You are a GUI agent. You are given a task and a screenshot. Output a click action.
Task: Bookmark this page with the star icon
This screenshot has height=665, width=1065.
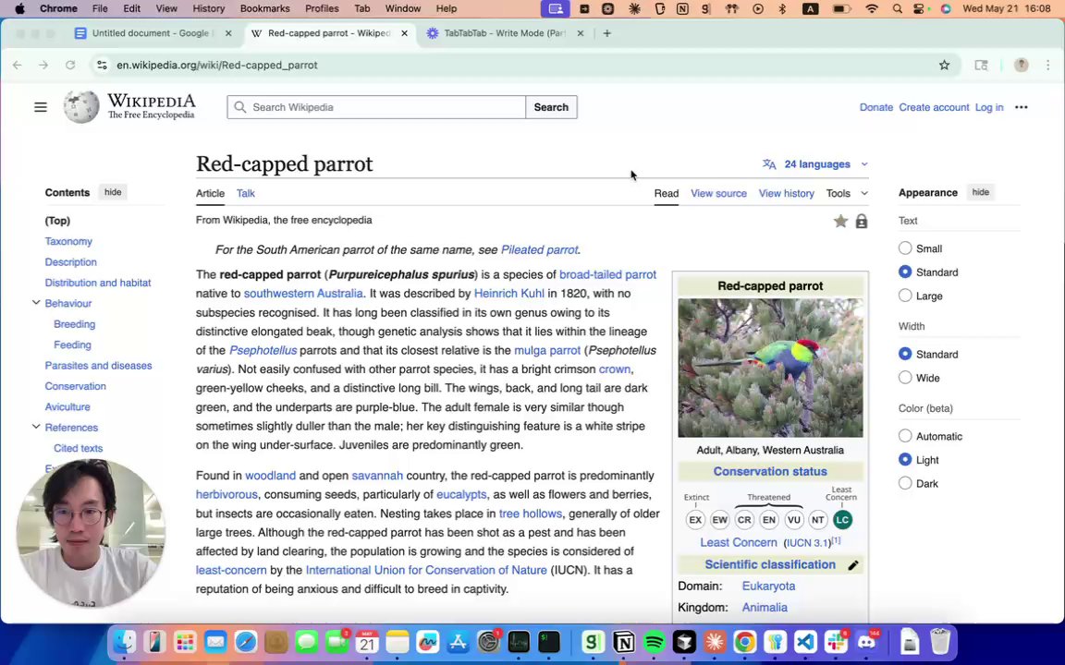tap(944, 66)
